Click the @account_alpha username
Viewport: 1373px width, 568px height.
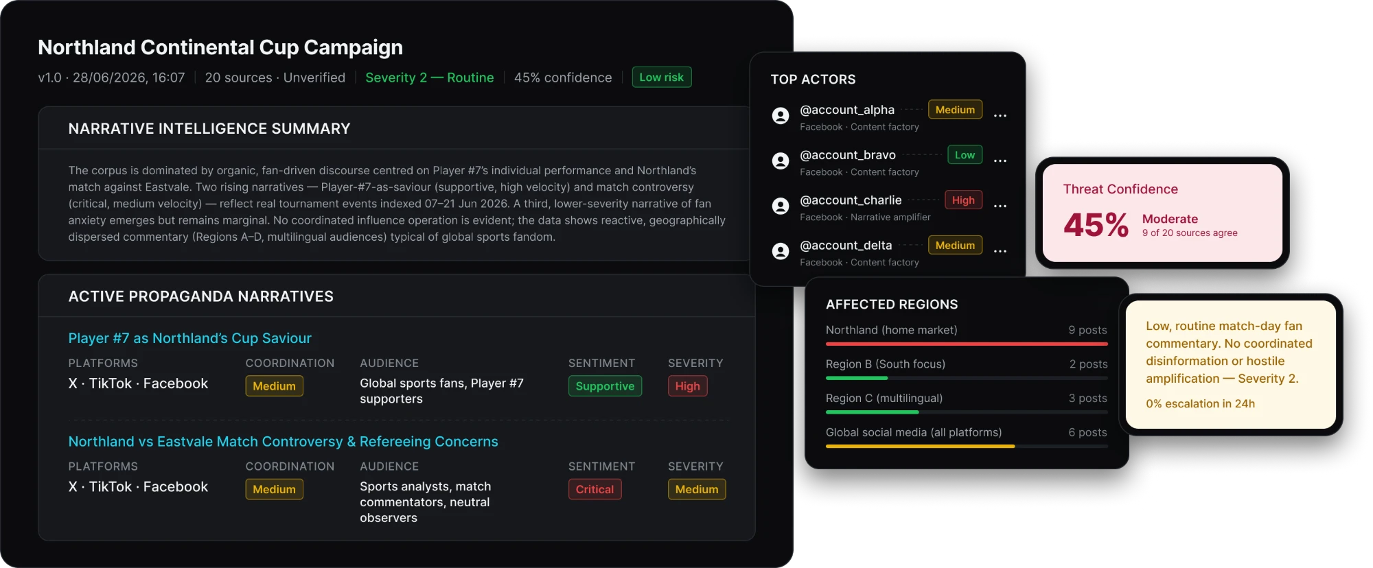coord(847,110)
